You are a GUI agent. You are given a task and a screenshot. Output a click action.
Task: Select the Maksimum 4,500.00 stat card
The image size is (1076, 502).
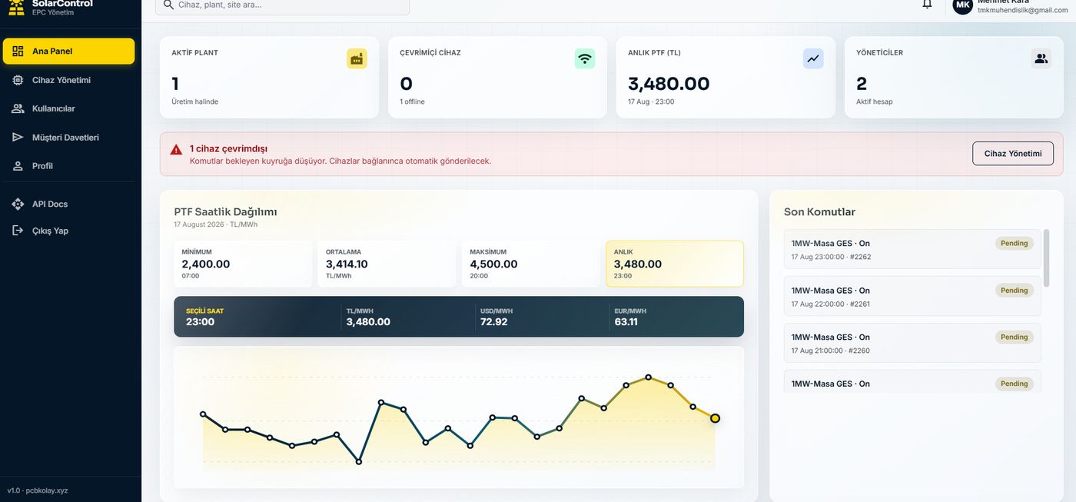click(531, 264)
